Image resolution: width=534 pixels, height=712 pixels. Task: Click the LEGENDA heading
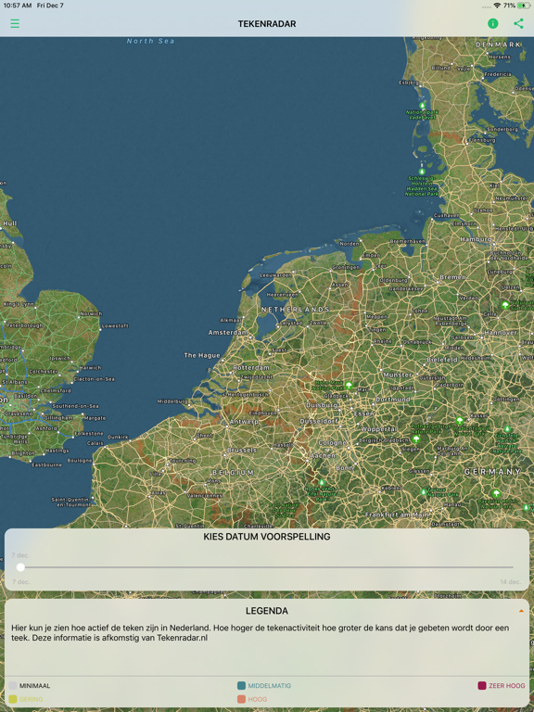267,611
